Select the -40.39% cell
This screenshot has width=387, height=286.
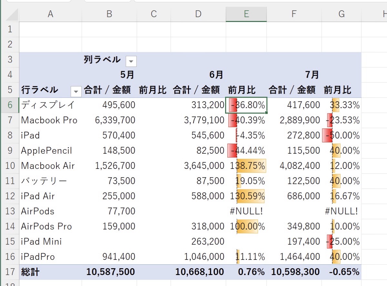(246, 120)
